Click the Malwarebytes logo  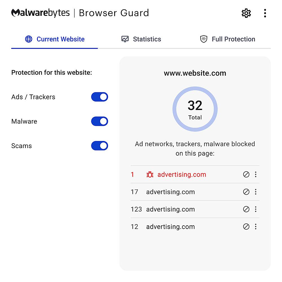40,12
